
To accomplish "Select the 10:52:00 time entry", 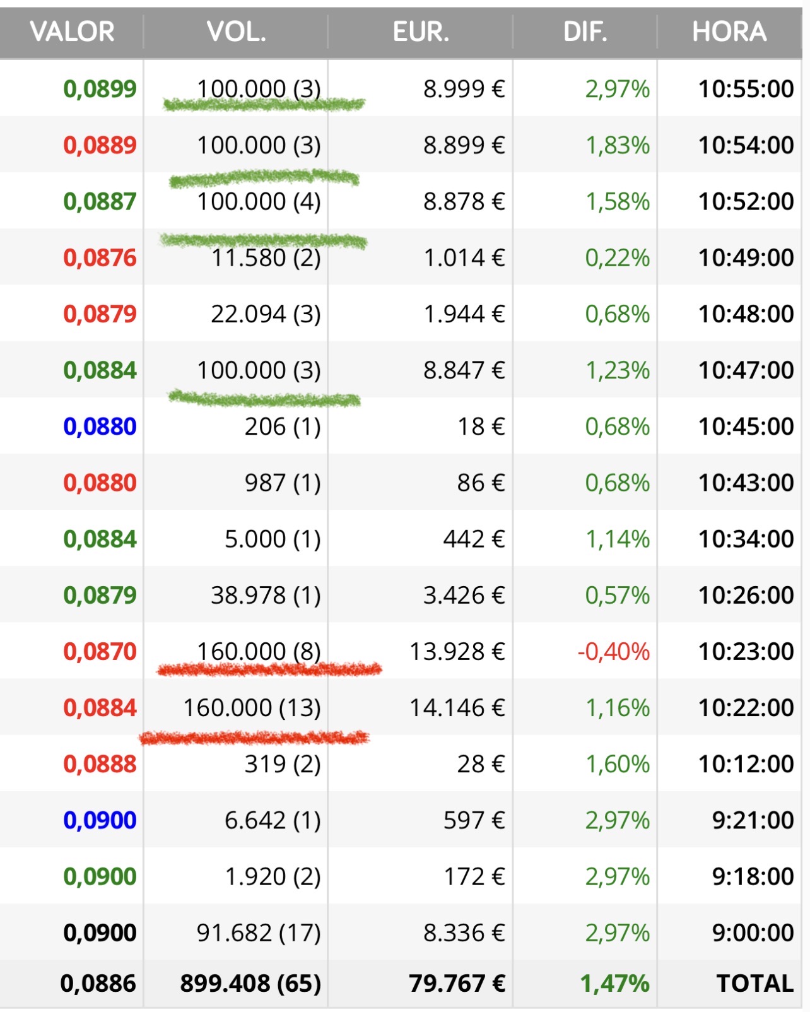I will click(746, 201).
